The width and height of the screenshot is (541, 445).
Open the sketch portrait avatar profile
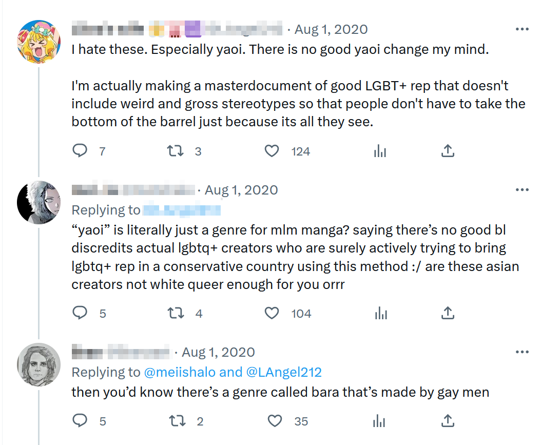[x=40, y=365]
